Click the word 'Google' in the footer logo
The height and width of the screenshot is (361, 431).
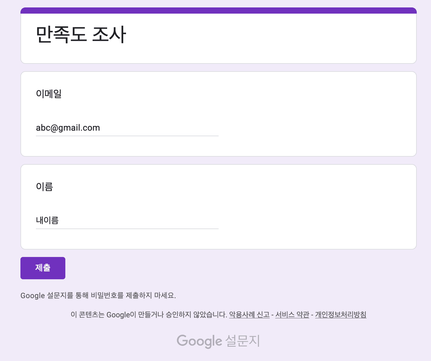(x=199, y=341)
